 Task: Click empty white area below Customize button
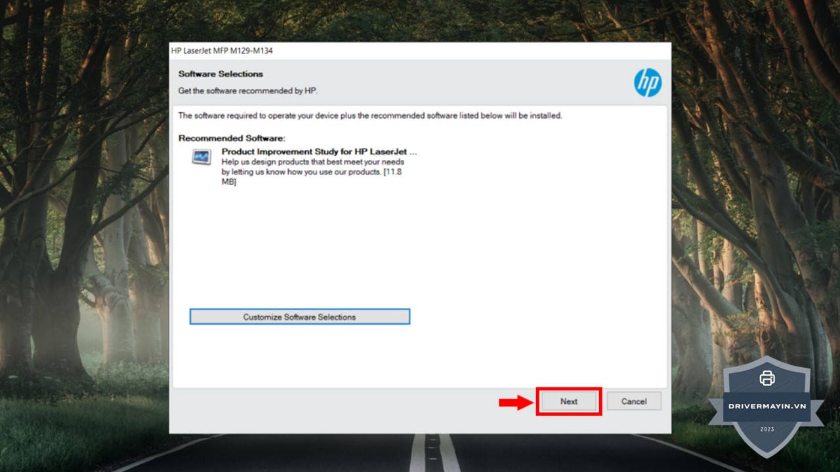pyautogui.click(x=420, y=357)
